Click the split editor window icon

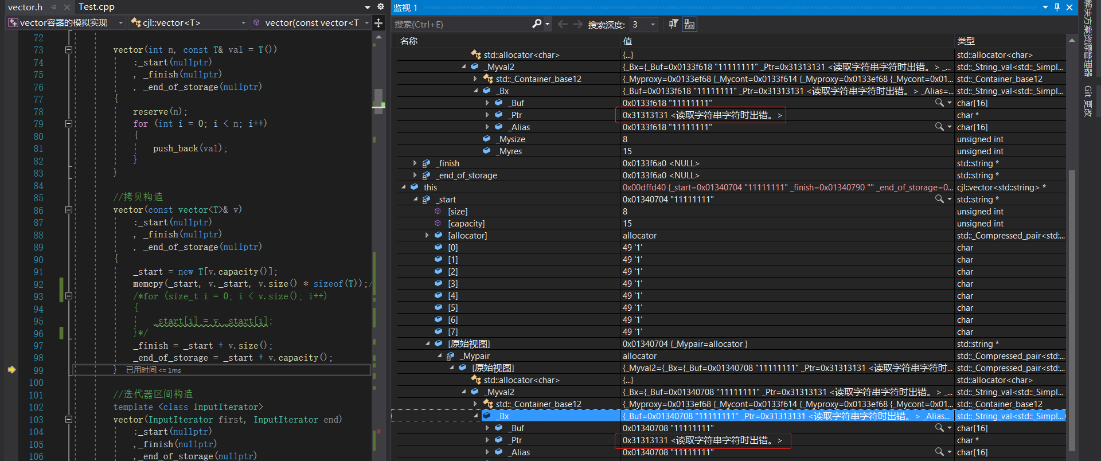(x=378, y=23)
